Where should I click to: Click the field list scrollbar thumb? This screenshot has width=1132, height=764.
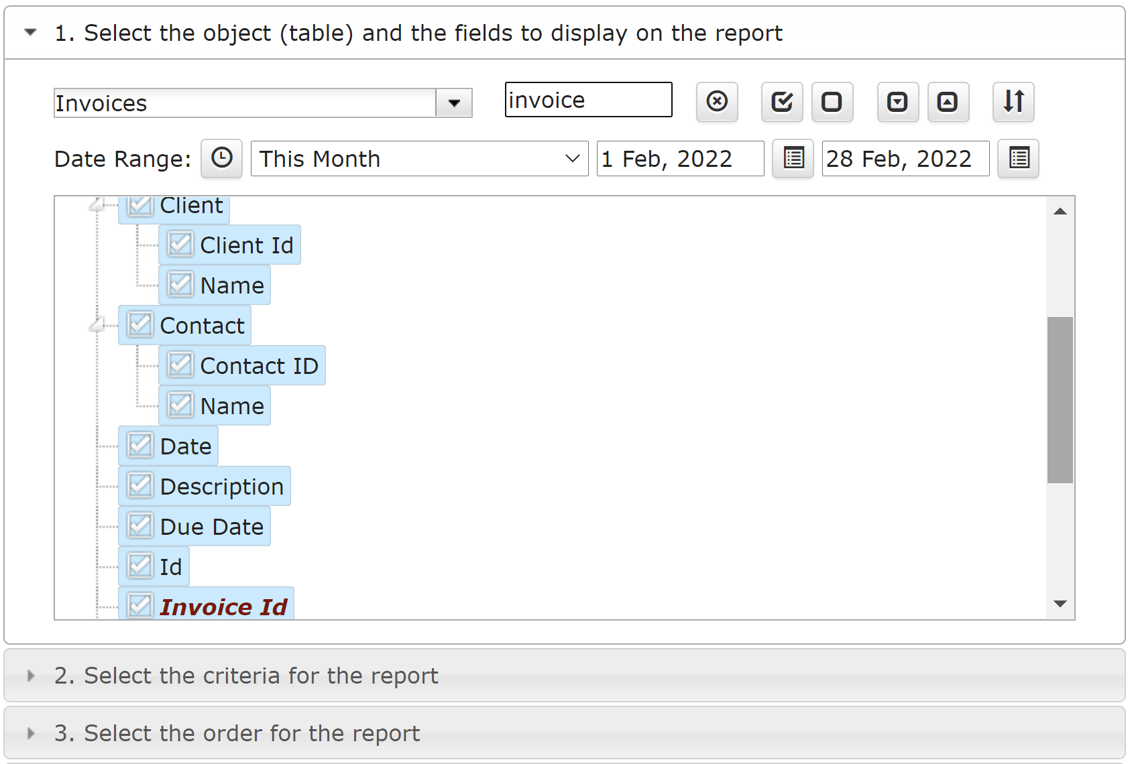coord(1060,399)
